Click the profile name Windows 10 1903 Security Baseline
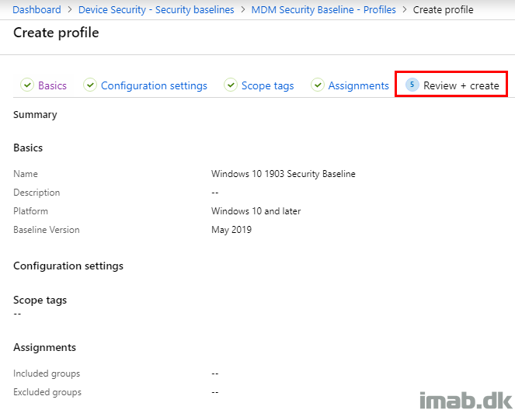The height and width of the screenshot is (410, 515). click(283, 174)
